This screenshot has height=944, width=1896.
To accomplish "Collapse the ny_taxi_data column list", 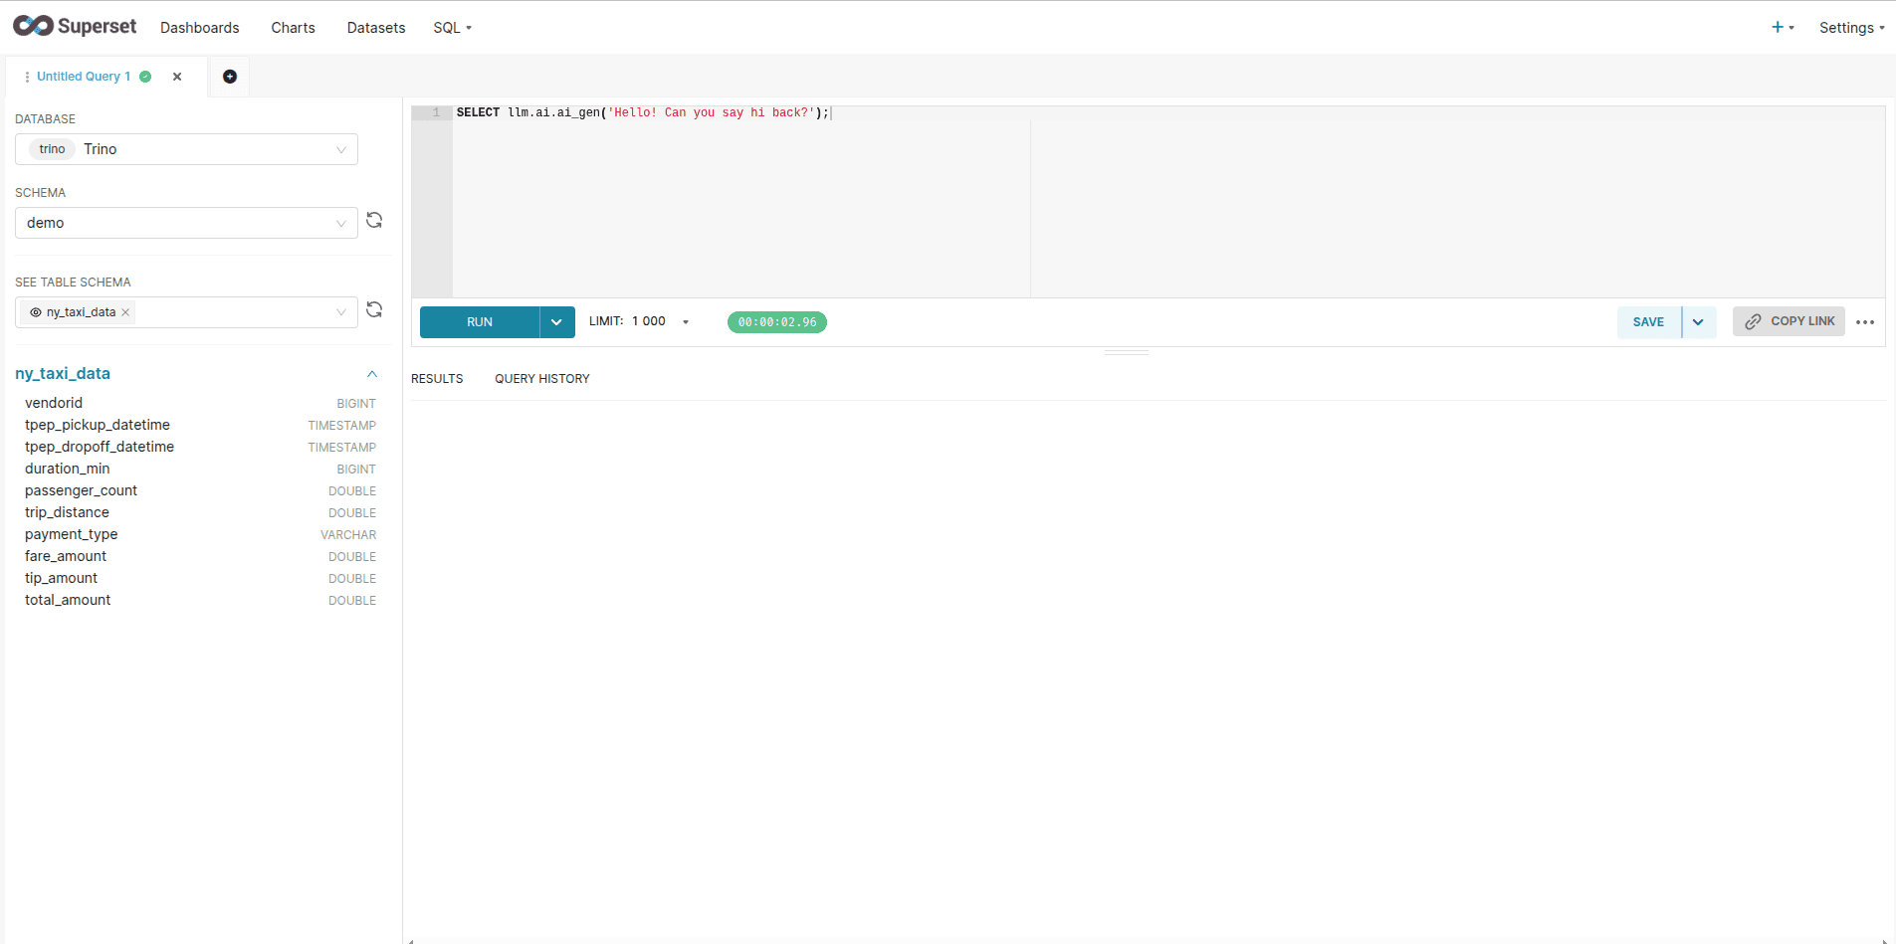I will (372, 374).
